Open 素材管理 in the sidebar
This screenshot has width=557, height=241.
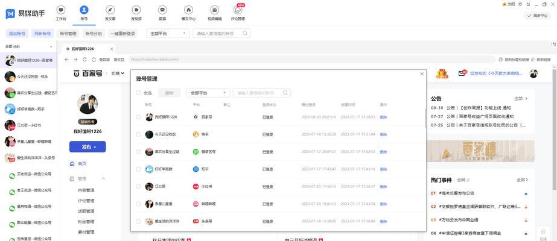click(x=86, y=232)
